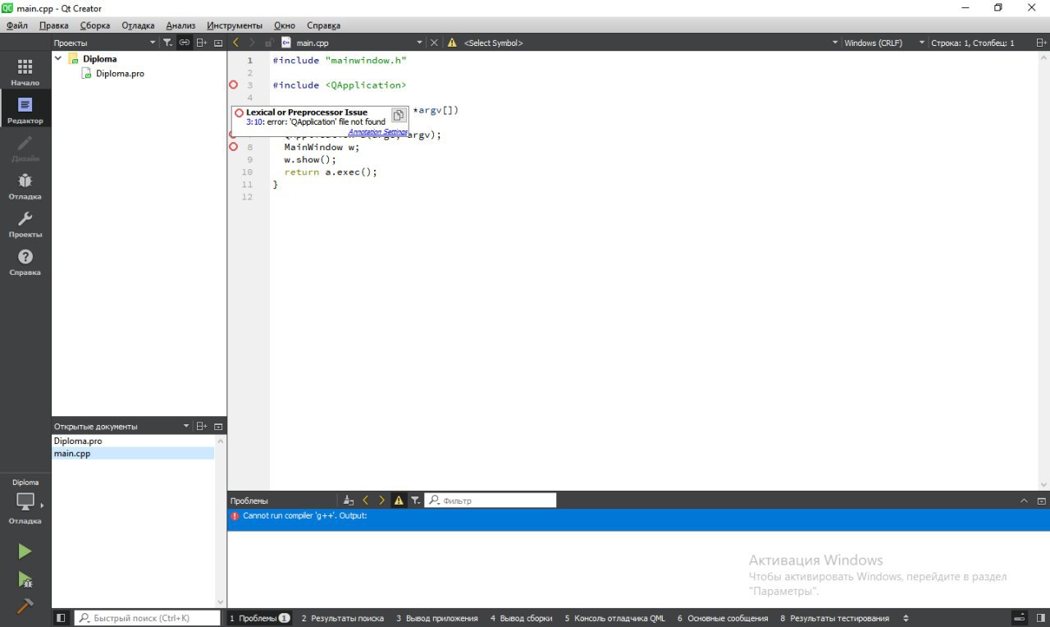
Task: Toggle synchronize with editor link icon
Action: (185, 43)
